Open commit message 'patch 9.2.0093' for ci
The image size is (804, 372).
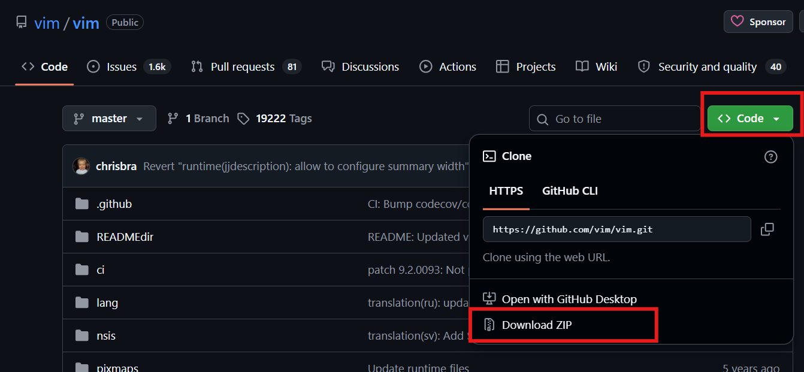[x=418, y=270]
